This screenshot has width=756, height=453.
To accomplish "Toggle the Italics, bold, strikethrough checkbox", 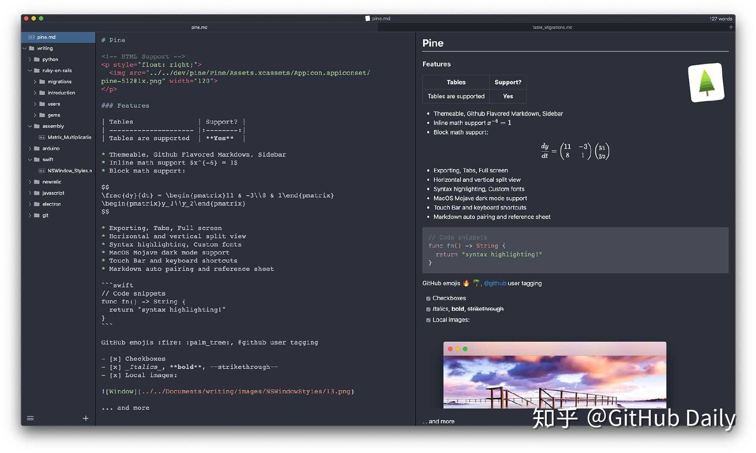I will coord(428,309).
